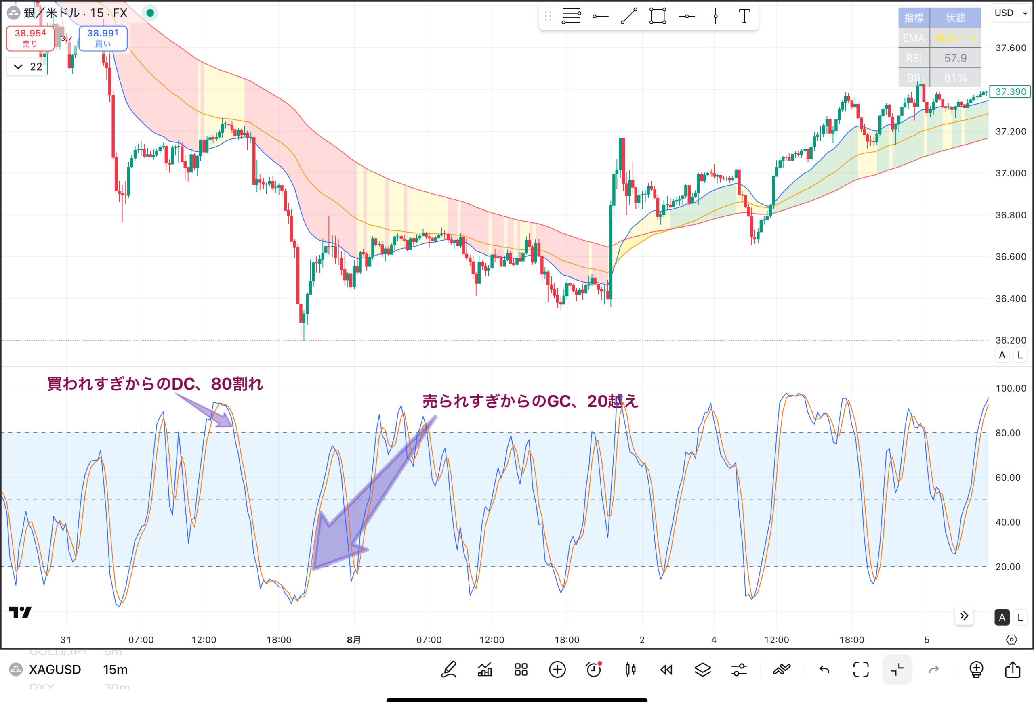Click the double-chevron scroll to latest button
The width and height of the screenshot is (1034, 708).
(x=964, y=616)
